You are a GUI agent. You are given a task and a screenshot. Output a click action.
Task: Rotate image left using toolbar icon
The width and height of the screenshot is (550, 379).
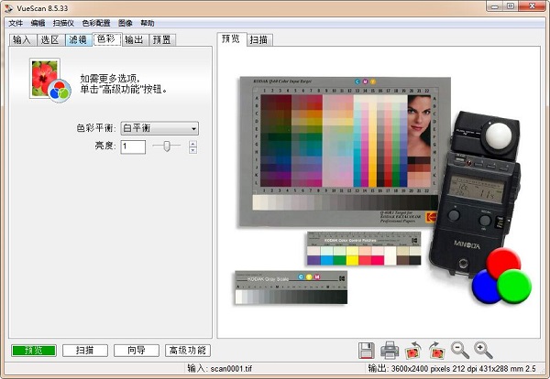pyautogui.click(x=412, y=351)
